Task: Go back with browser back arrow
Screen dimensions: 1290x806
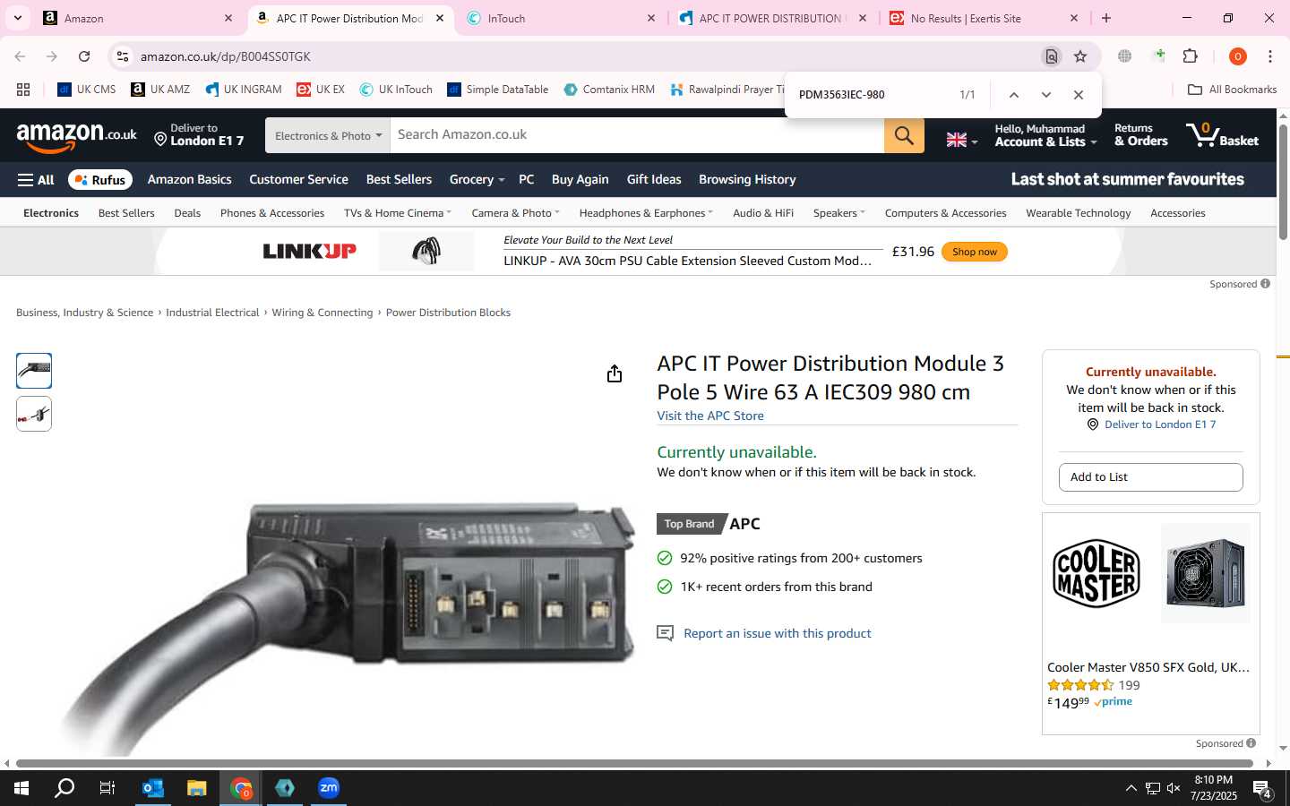Action: [20, 56]
